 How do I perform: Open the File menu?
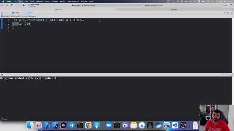point(15,1)
